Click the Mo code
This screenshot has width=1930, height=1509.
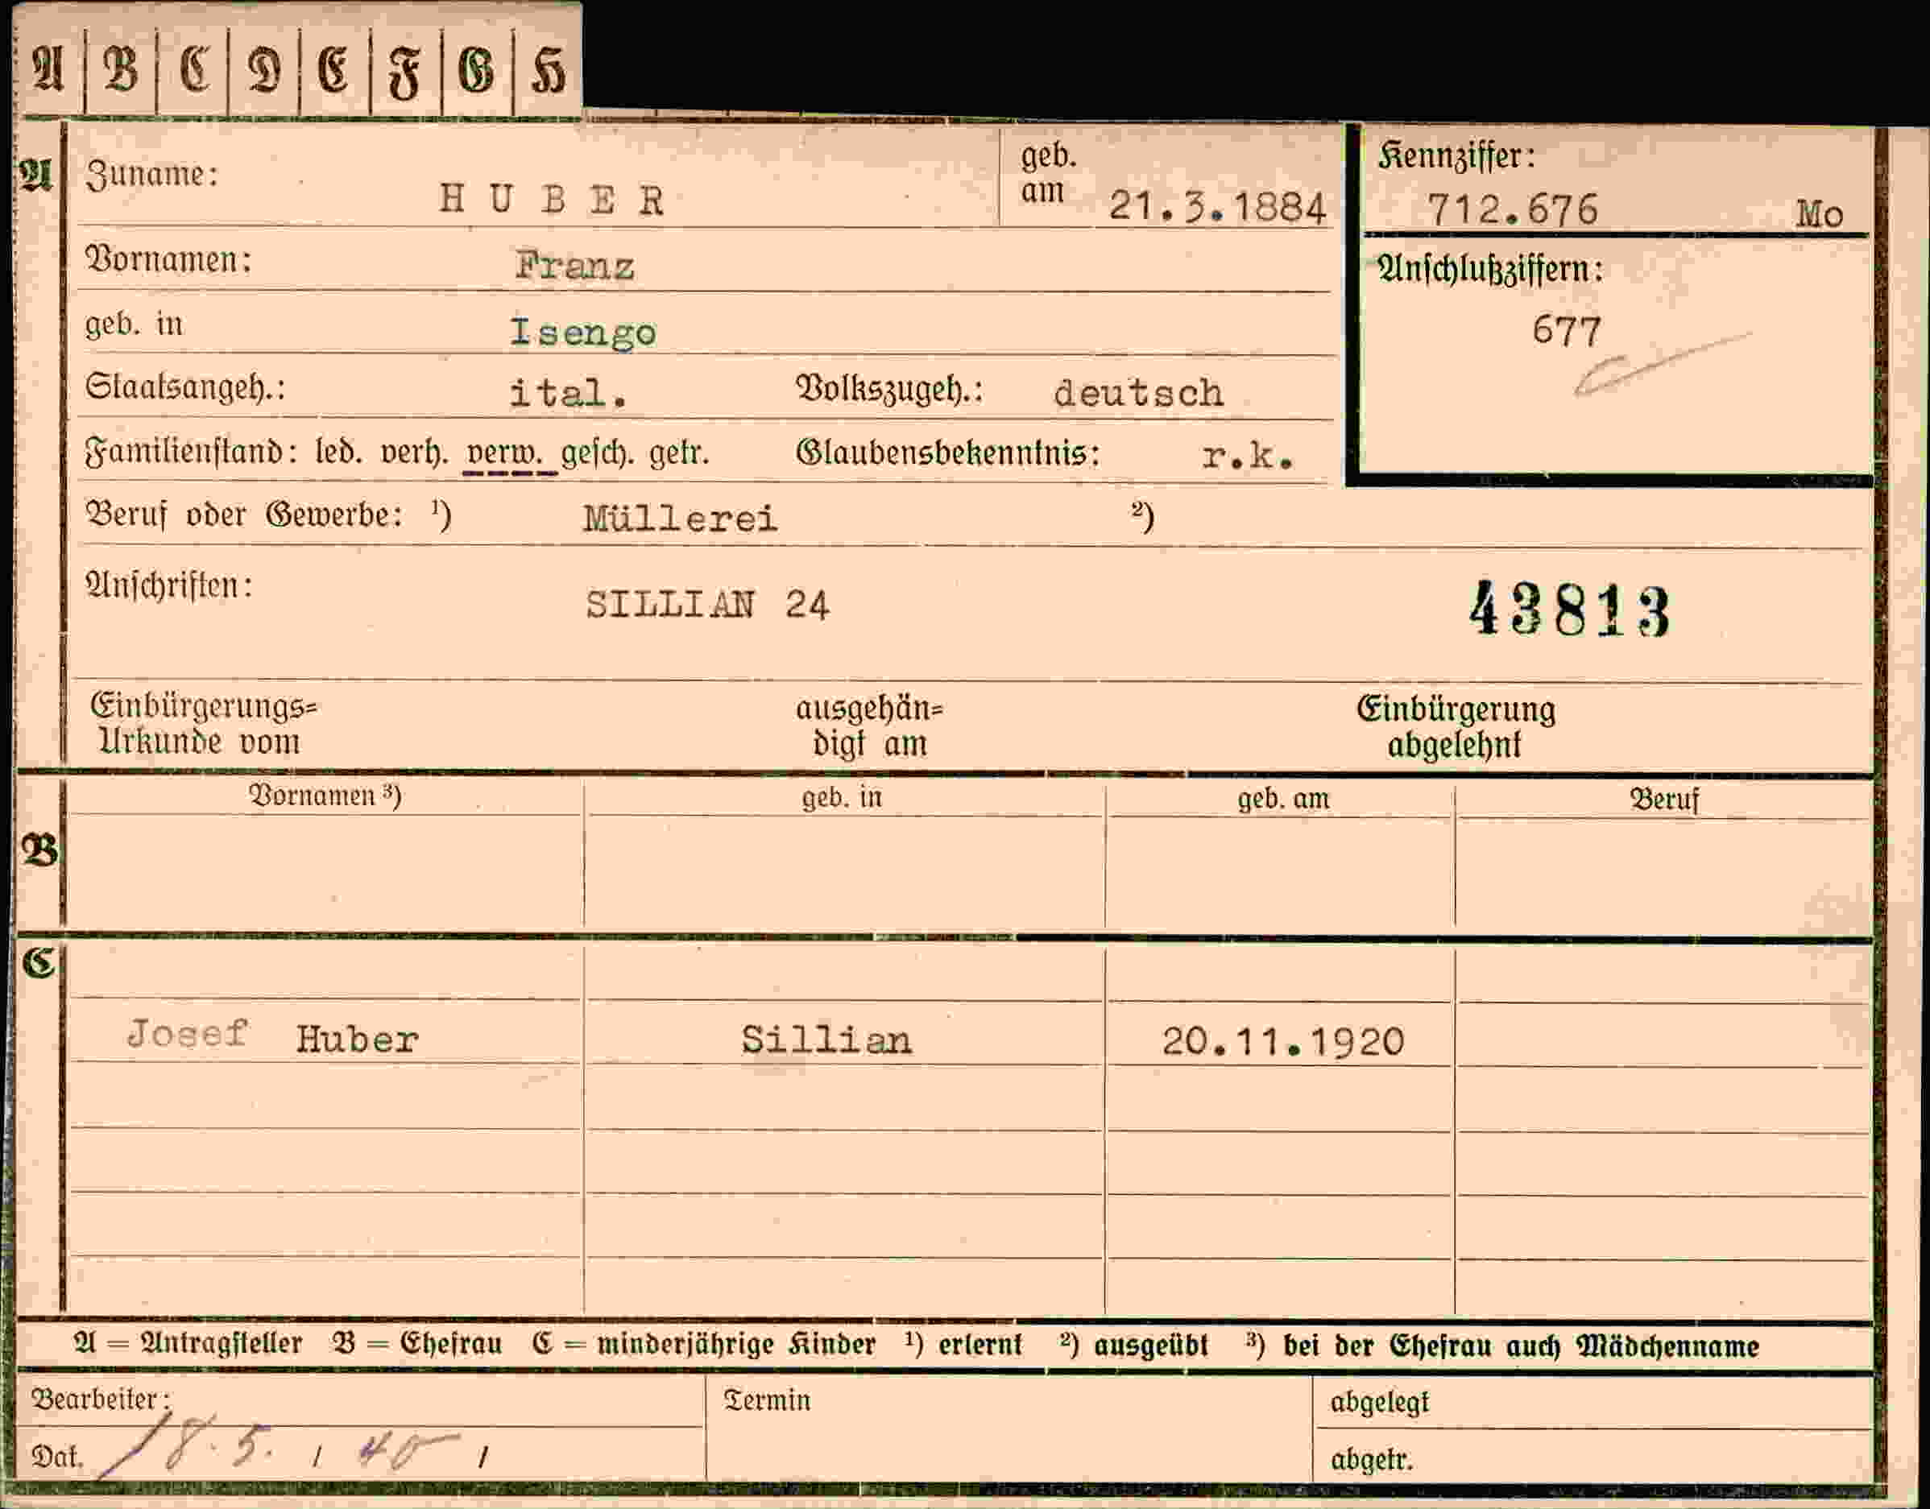coord(1820,215)
